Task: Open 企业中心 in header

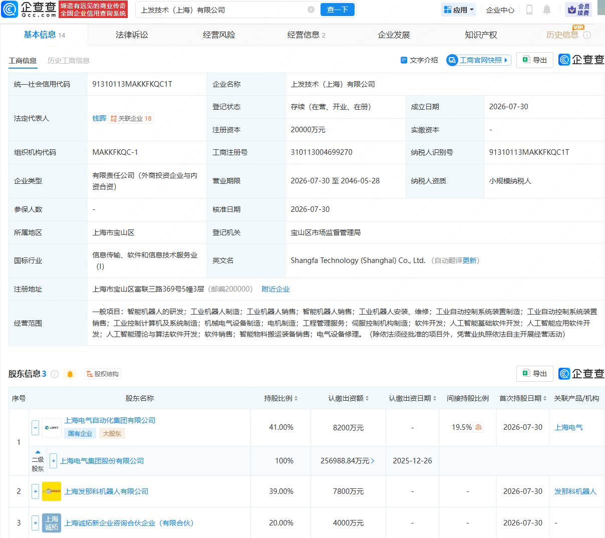Action: click(x=500, y=10)
